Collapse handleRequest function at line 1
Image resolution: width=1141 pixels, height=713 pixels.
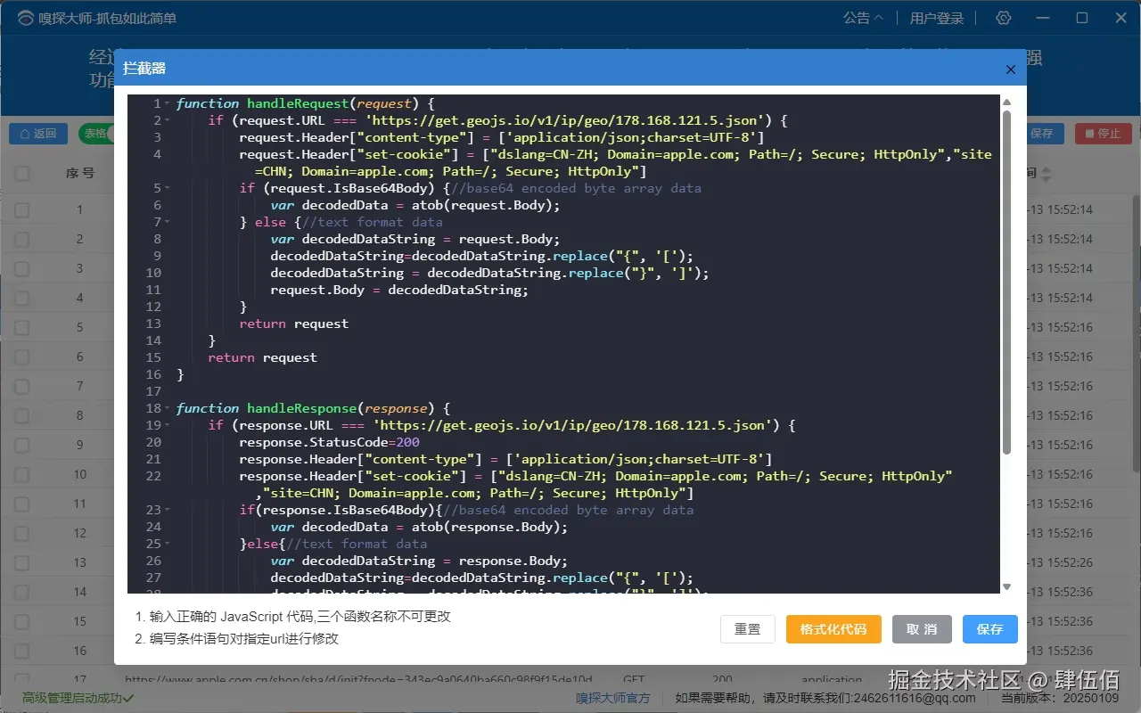(168, 103)
